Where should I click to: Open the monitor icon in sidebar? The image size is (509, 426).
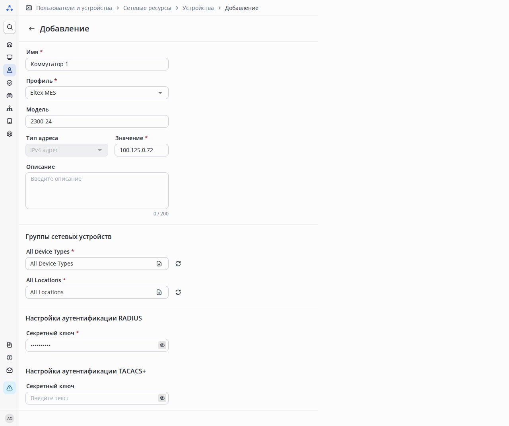pyautogui.click(x=10, y=57)
